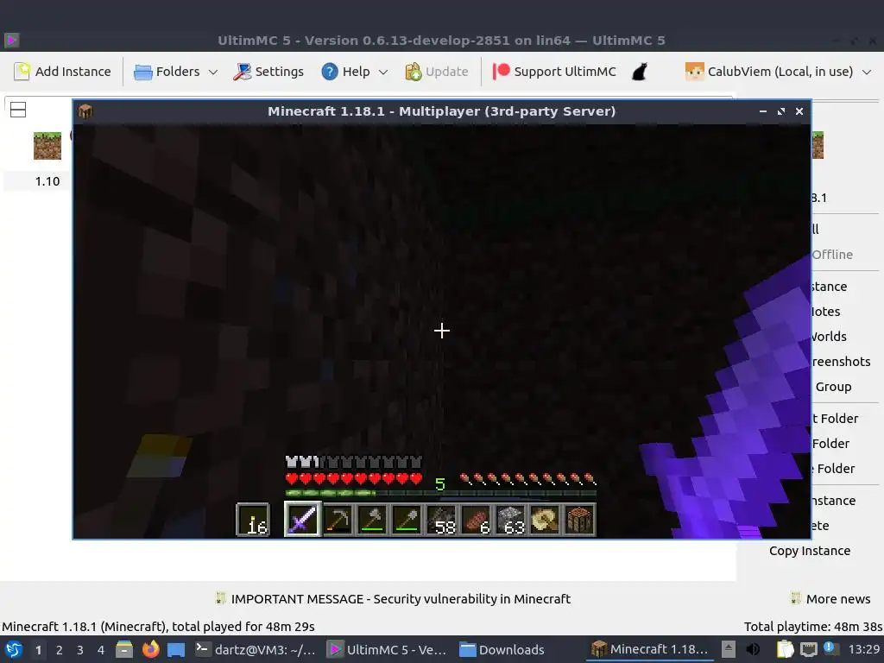Image resolution: width=884 pixels, height=663 pixels.
Task: Select the cobblestone stack of 63
Action: pos(511,519)
